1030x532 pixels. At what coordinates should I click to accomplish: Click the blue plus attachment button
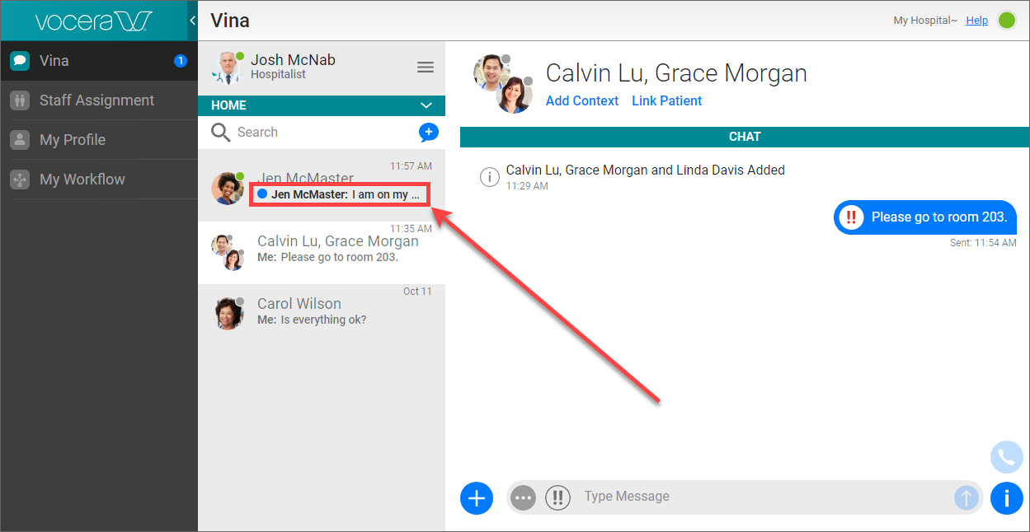point(476,497)
